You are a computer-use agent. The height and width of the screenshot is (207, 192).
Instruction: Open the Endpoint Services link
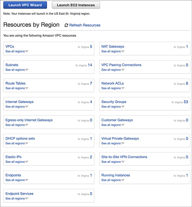click(19, 194)
